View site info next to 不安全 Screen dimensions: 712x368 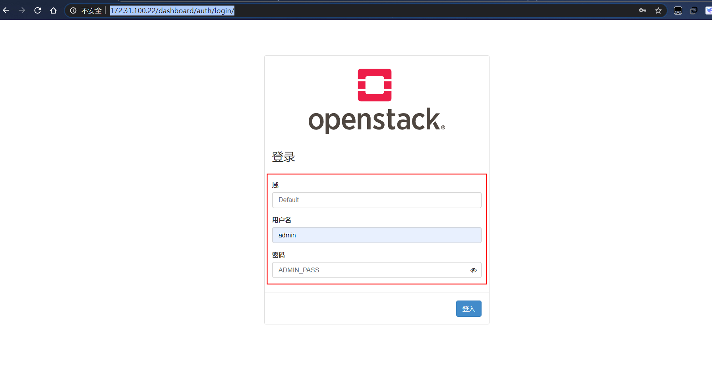(73, 11)
